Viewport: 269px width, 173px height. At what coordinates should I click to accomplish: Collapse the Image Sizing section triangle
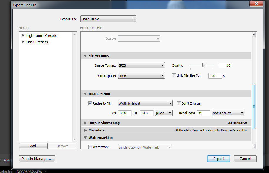tap(85, 94)
